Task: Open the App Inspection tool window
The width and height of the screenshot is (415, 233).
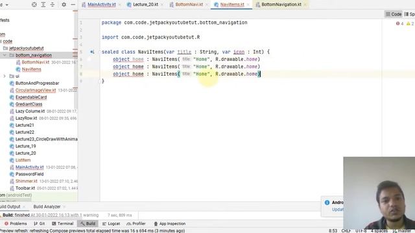Action: 169,224
